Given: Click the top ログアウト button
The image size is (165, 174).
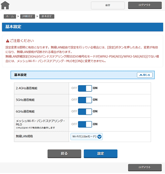Looking at the screenshot, I should coord(145,5).
